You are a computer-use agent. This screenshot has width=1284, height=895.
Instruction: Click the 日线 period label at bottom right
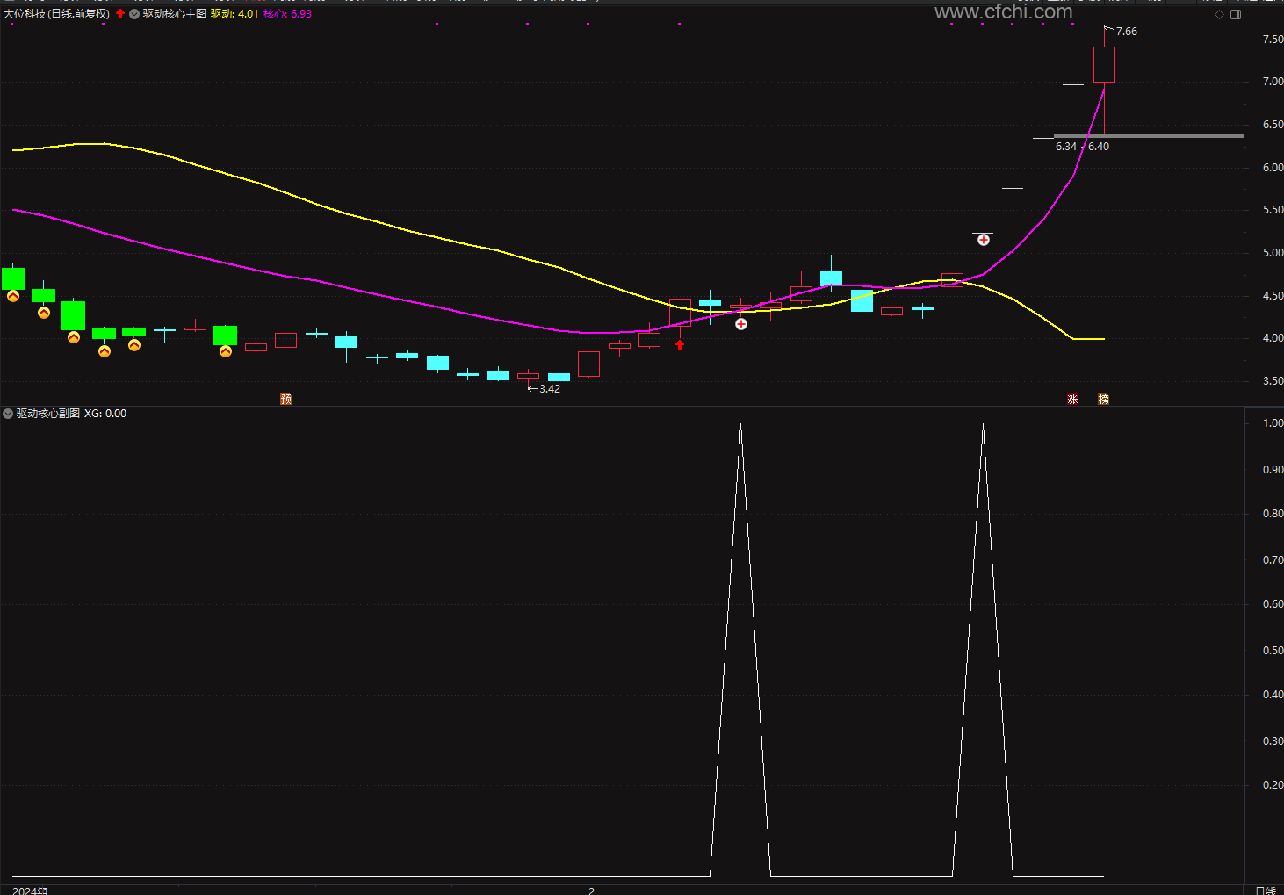1266,890
